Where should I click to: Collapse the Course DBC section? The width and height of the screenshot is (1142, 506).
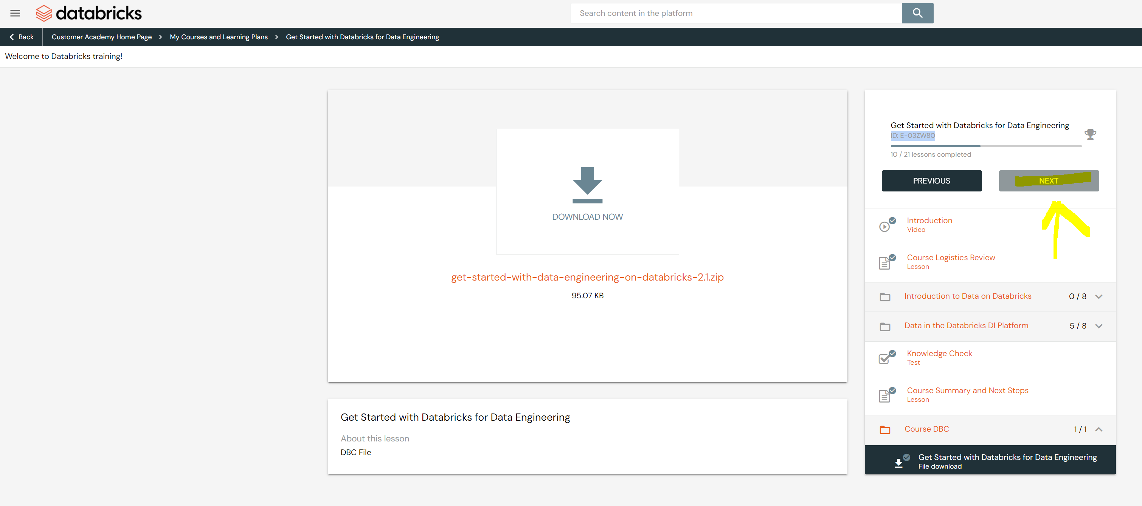[x=1099, y=429]
